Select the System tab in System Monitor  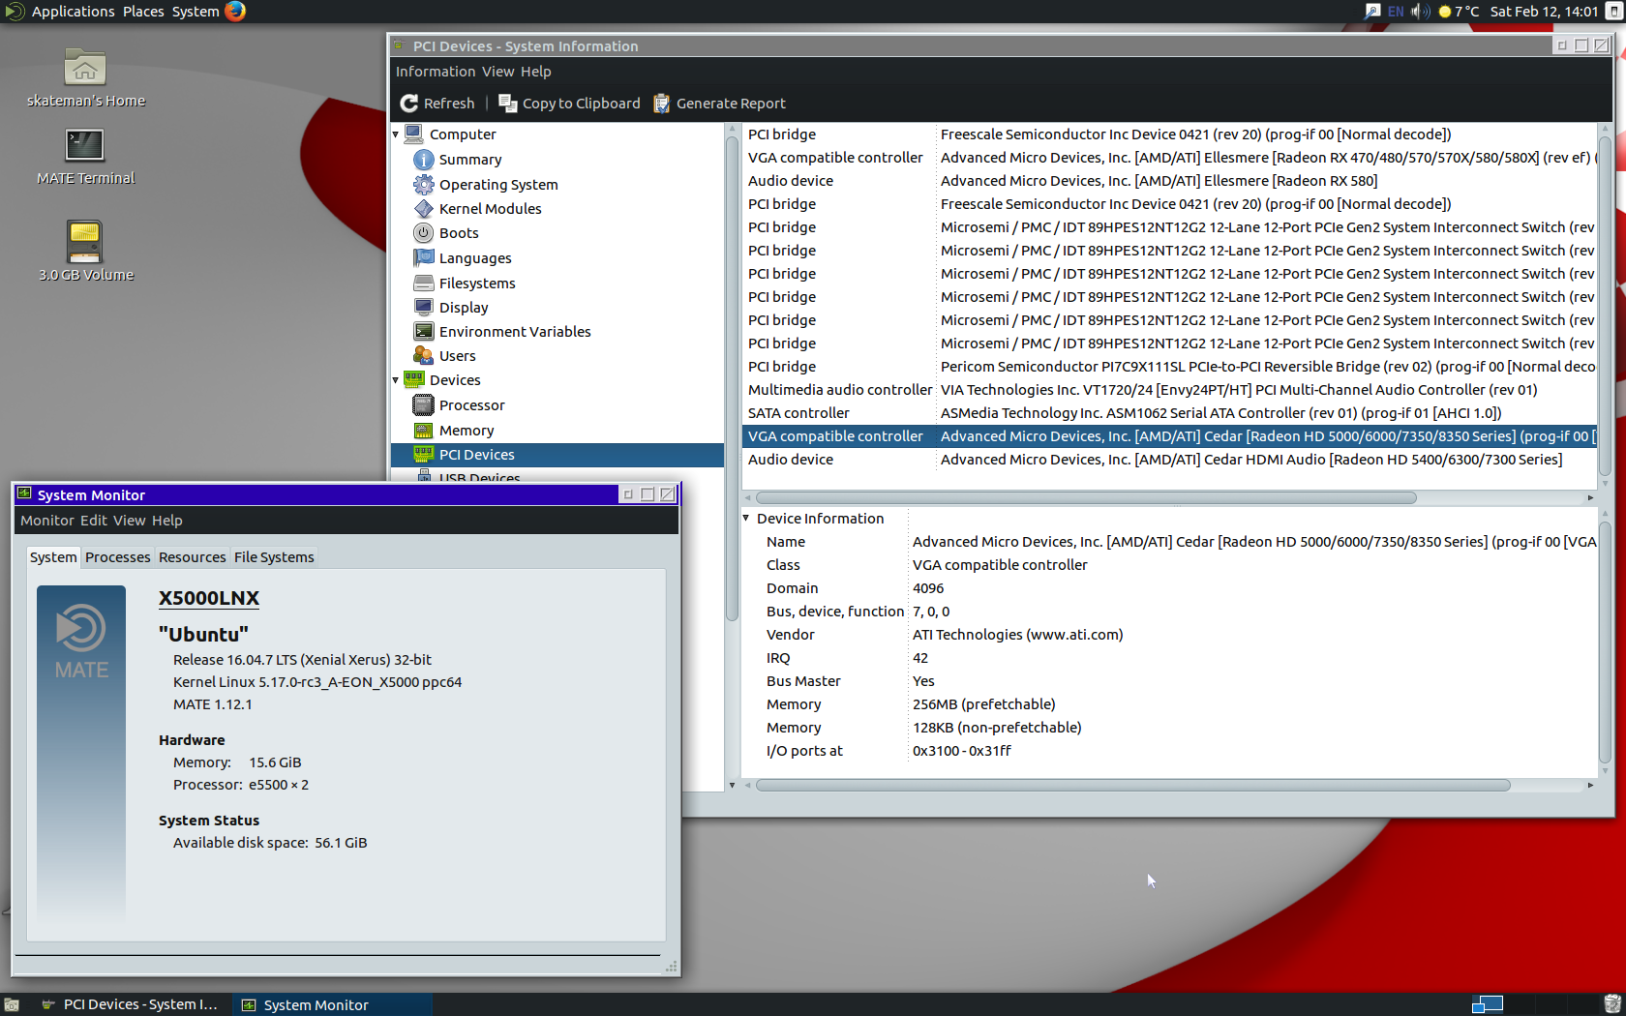pyautogui.click(x=53, y=557)
